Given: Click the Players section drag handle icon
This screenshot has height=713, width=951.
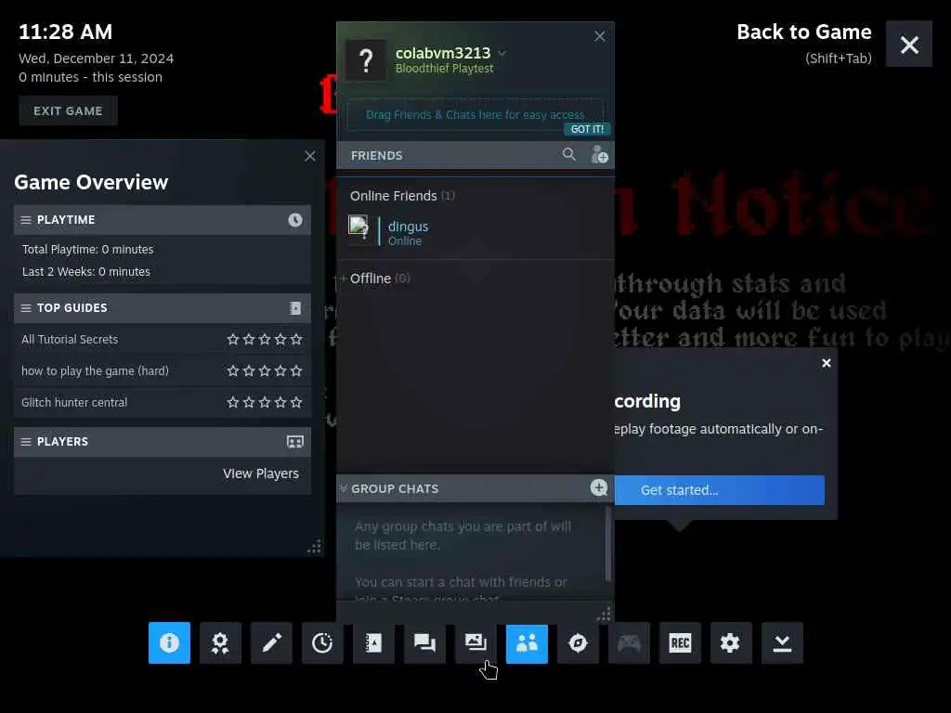Looking at the screenshot, I should tap(26, 441).
